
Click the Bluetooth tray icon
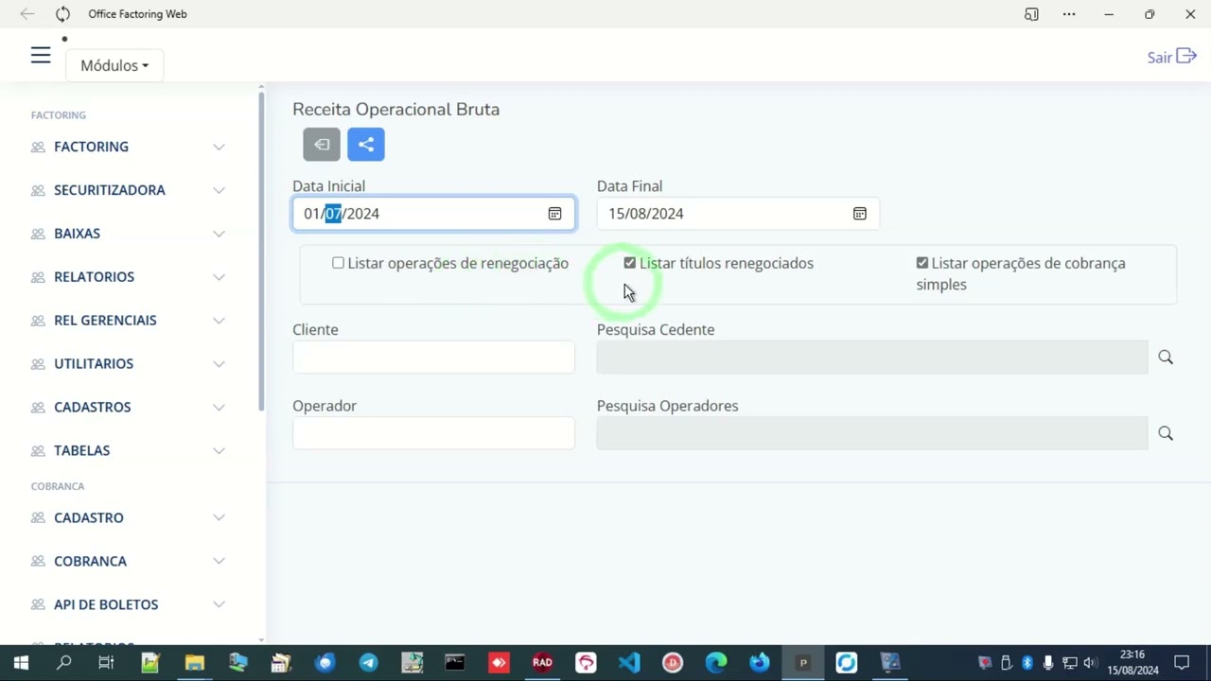tap(1027, 663)
